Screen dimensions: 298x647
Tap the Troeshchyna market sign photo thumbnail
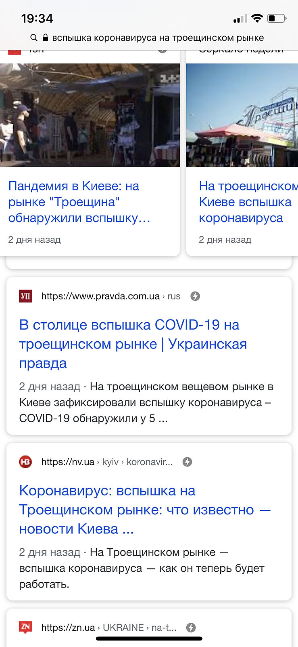[242, 115]
